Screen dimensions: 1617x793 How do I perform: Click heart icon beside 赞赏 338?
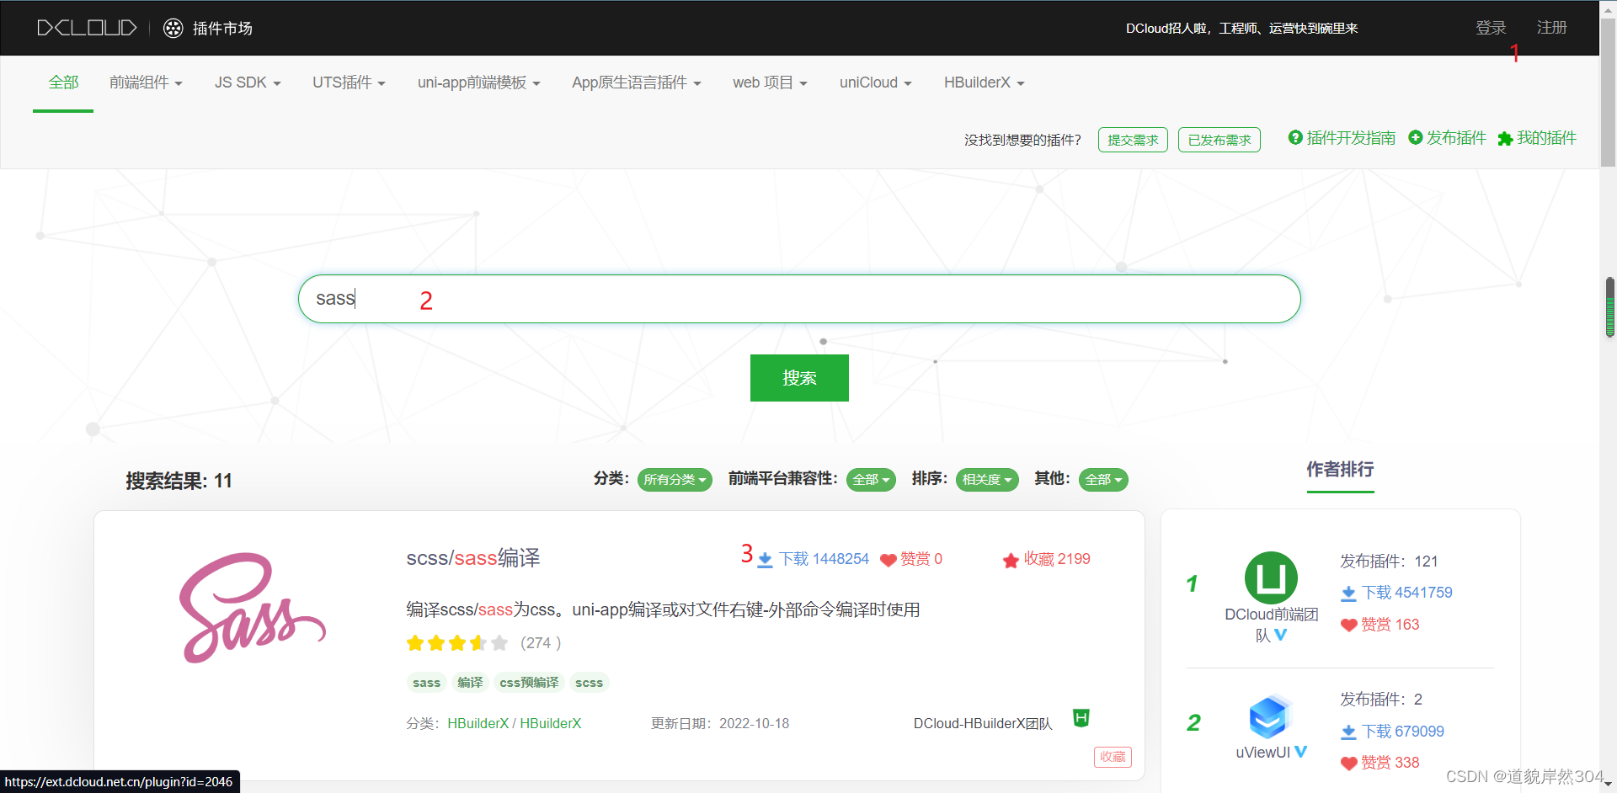point(1348,764)
